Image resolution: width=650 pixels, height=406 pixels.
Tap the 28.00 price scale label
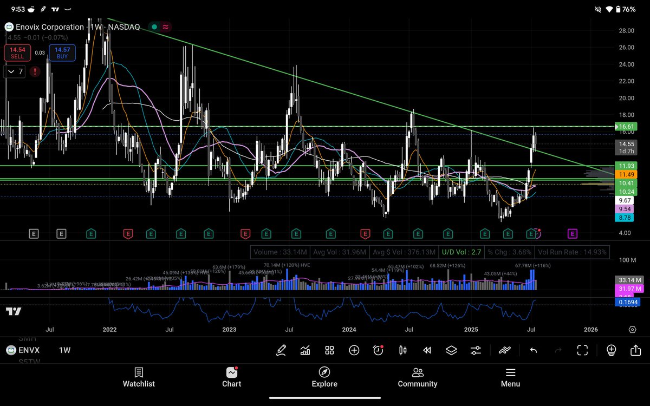tap(627, 31)
